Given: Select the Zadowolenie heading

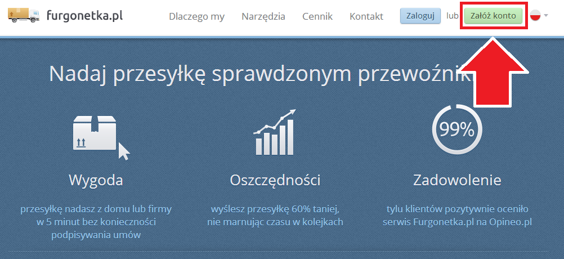Looking at the screenshot, I should [456, 180].
